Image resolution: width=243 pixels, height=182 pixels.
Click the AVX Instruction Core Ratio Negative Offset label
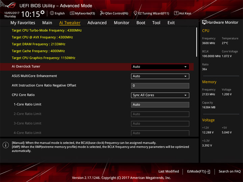tap(44, 85)
